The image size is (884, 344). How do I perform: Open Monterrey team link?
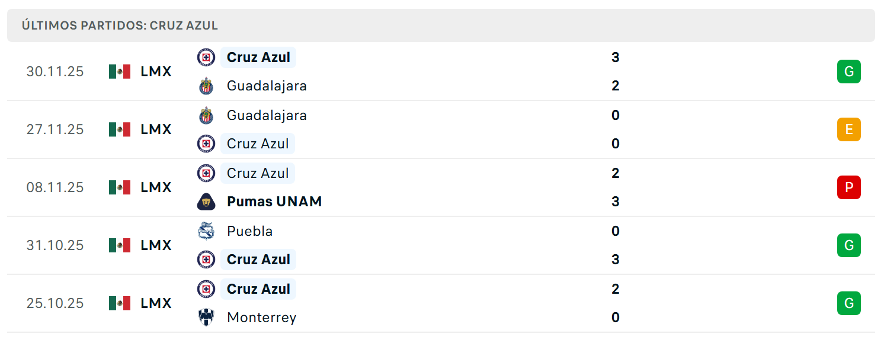pyautogui.click(x=261, y=317)
